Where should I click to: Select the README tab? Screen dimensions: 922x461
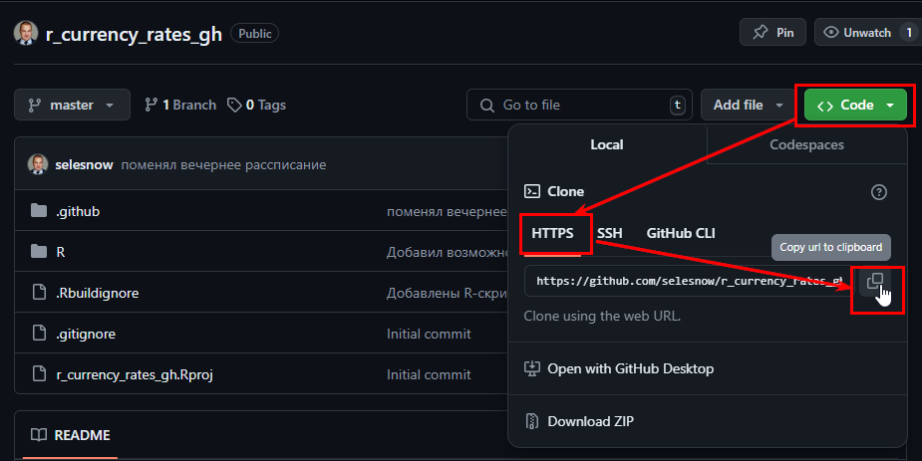[x=71, y=435]
